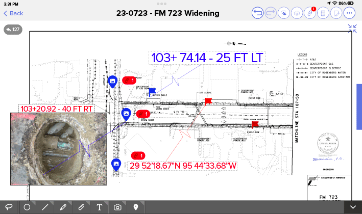Open the attachments paperclip icon

(310, 13)
